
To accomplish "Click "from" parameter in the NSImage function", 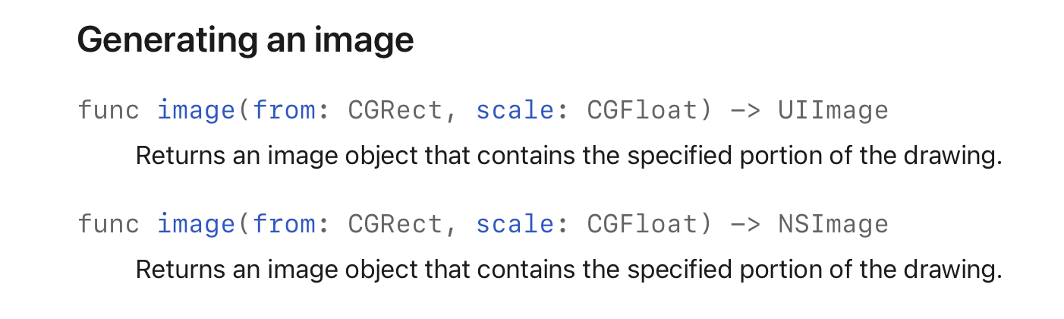I will [x=284, y=224].
